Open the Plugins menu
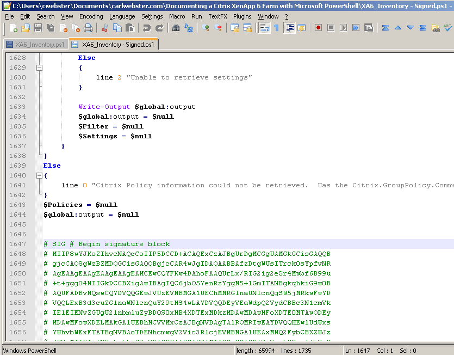Viewport: 454px width, 355px height. point(242,16)
